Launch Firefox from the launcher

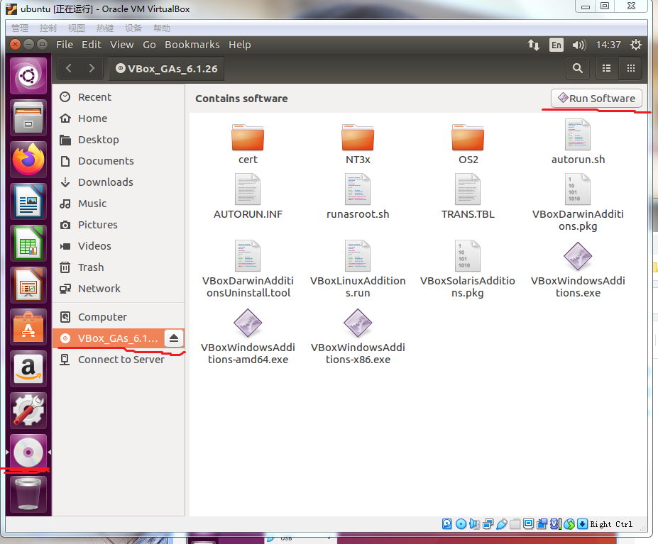click(28, 160)
